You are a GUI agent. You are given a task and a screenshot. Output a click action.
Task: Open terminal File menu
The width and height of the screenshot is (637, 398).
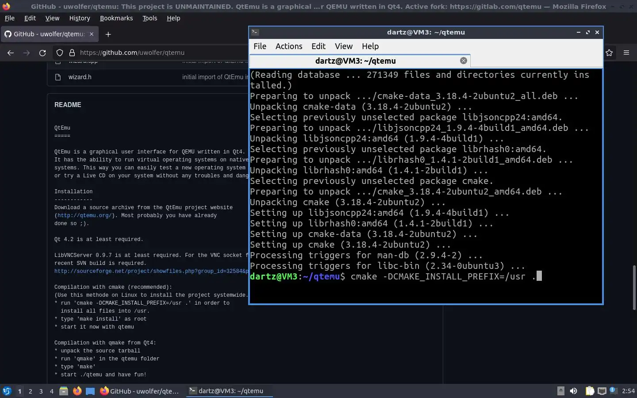pos(260,46)
